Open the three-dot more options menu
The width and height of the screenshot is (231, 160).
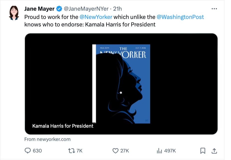[x=214, y=9]
